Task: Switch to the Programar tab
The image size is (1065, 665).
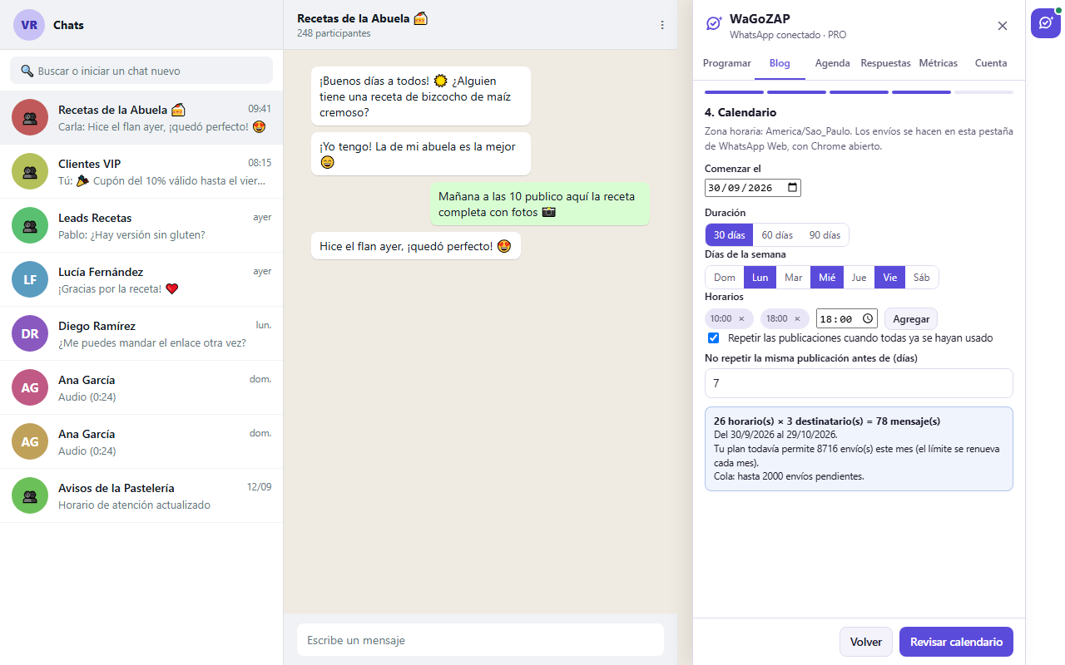Action: pos(727,63)
